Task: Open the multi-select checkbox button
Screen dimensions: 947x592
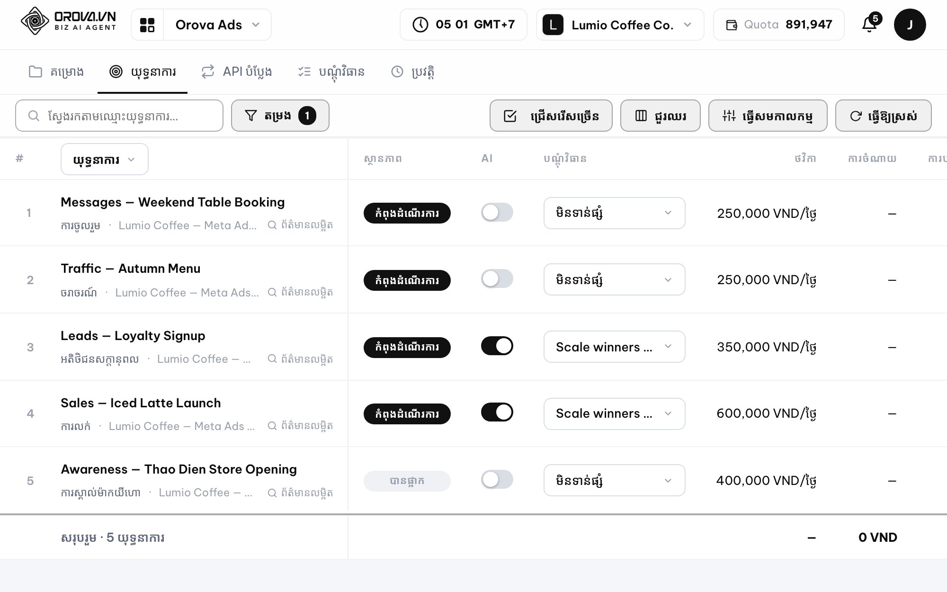Action: pyautogui.click(x=551, y=116)
